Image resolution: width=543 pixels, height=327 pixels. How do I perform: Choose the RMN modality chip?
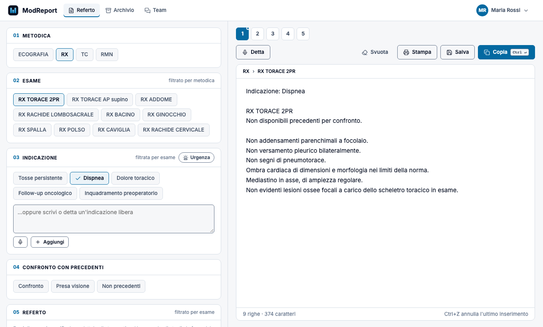coord(107,55)
